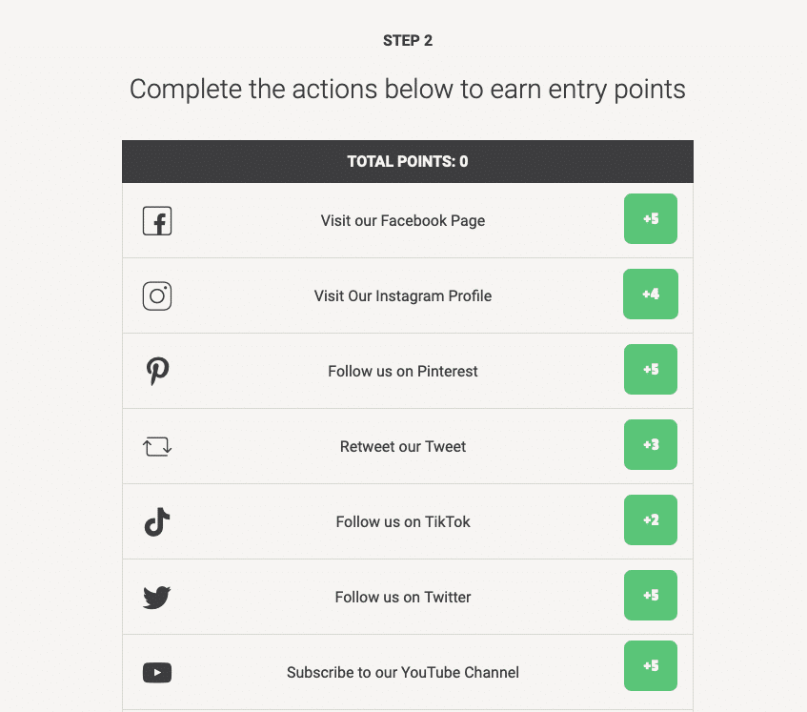807x712 pixels.
Task: Claim +2 points for TikTok
Action: point(651,520)
